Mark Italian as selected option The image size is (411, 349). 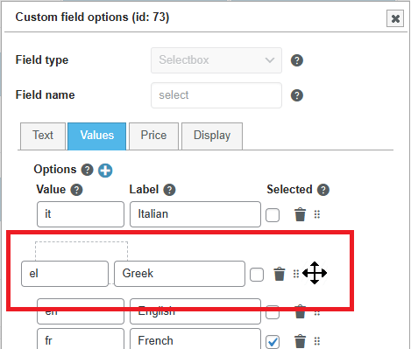[x=273, y=215]
